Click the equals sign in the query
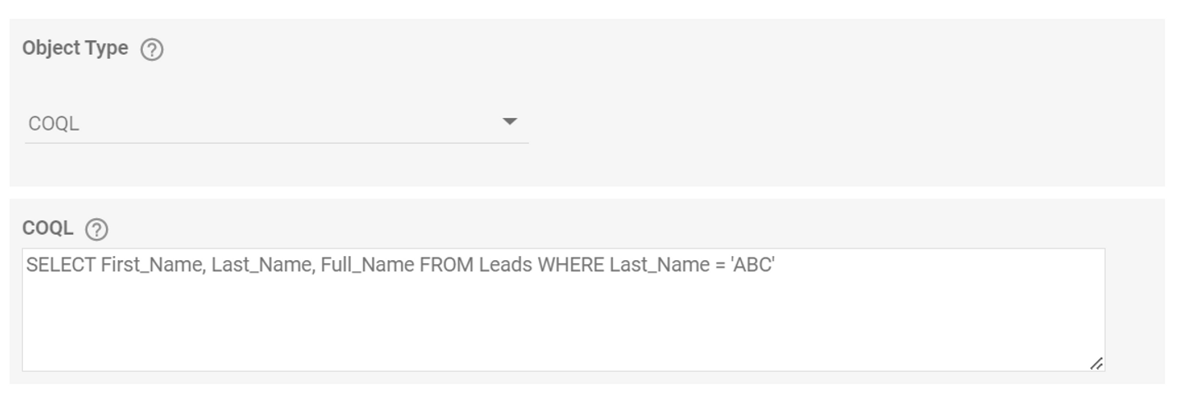Image resolution: width=1183 pixels, height=402 pixels. 720,267
